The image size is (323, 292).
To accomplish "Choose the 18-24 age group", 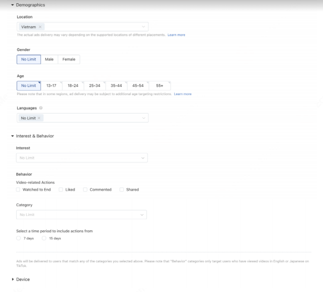I will (x=73, y=86).
